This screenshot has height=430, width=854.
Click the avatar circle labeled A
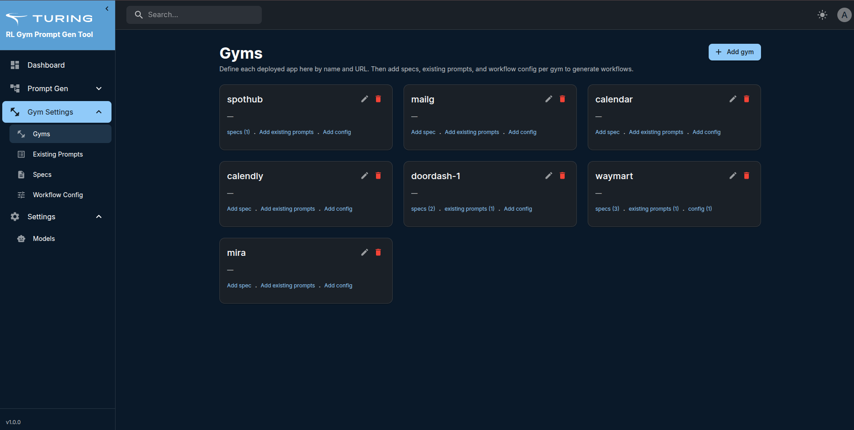point(844,14)
